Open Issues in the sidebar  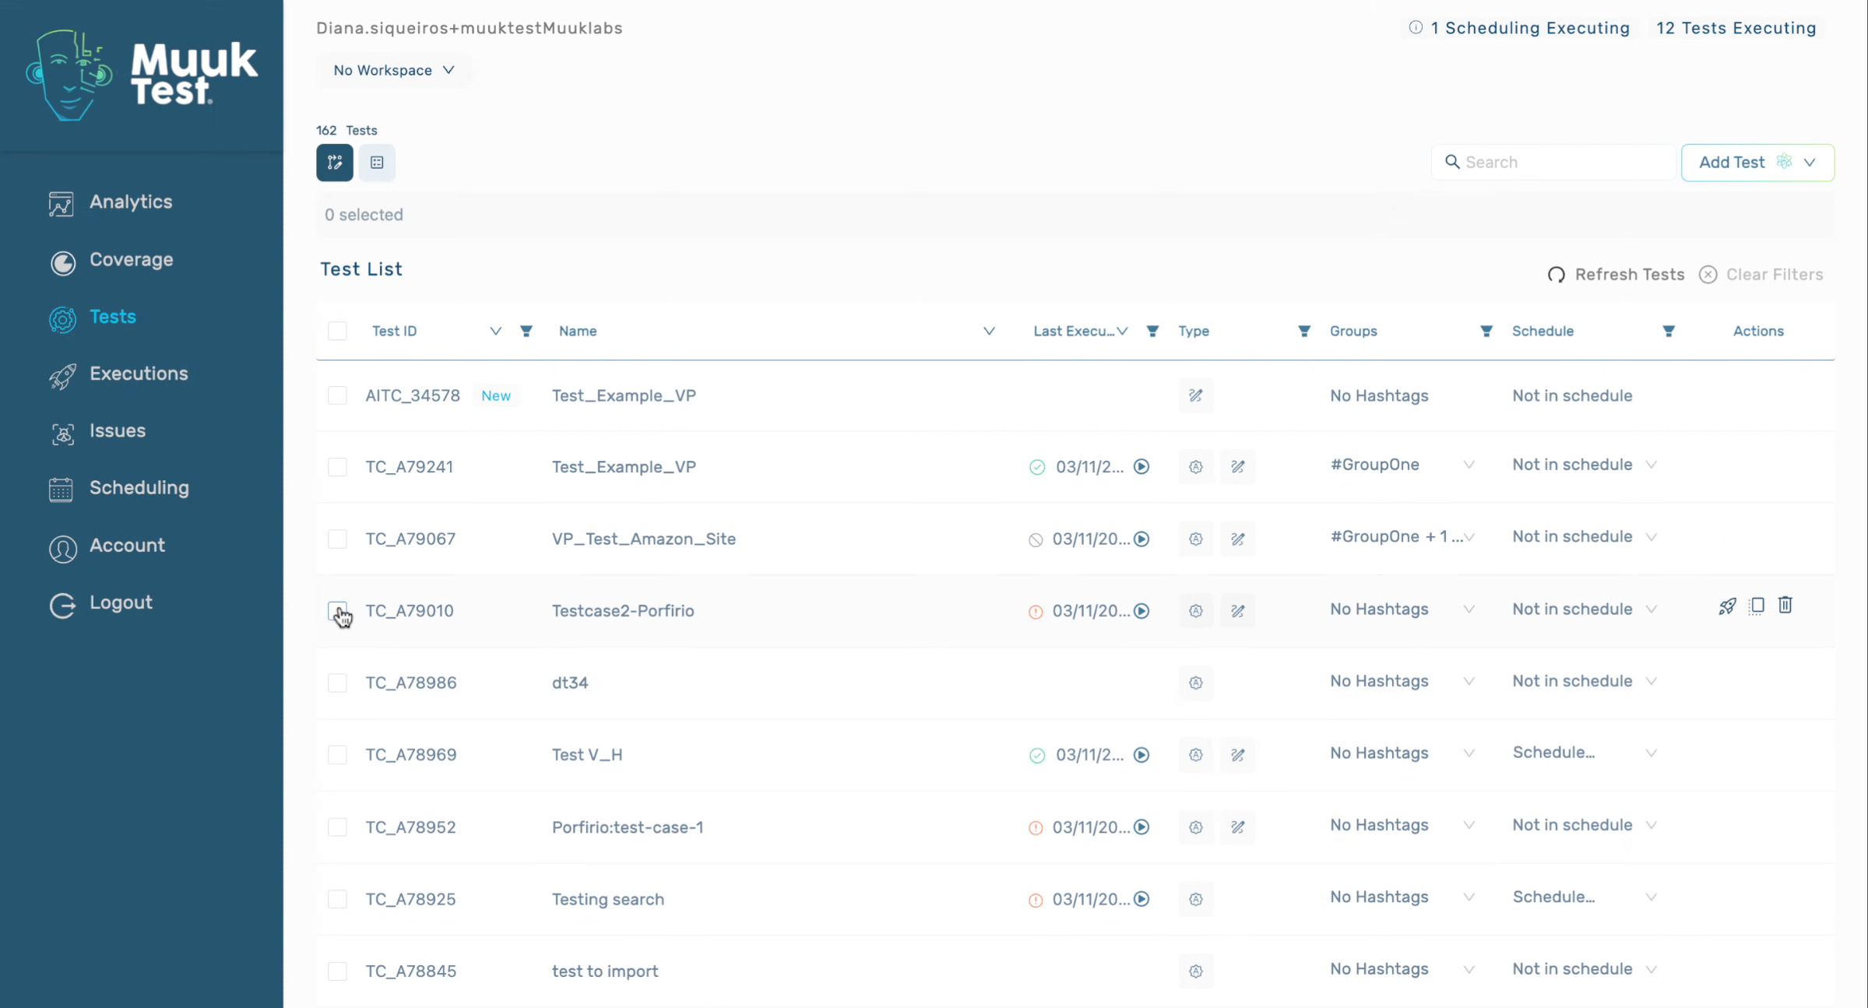pos(97,432)
